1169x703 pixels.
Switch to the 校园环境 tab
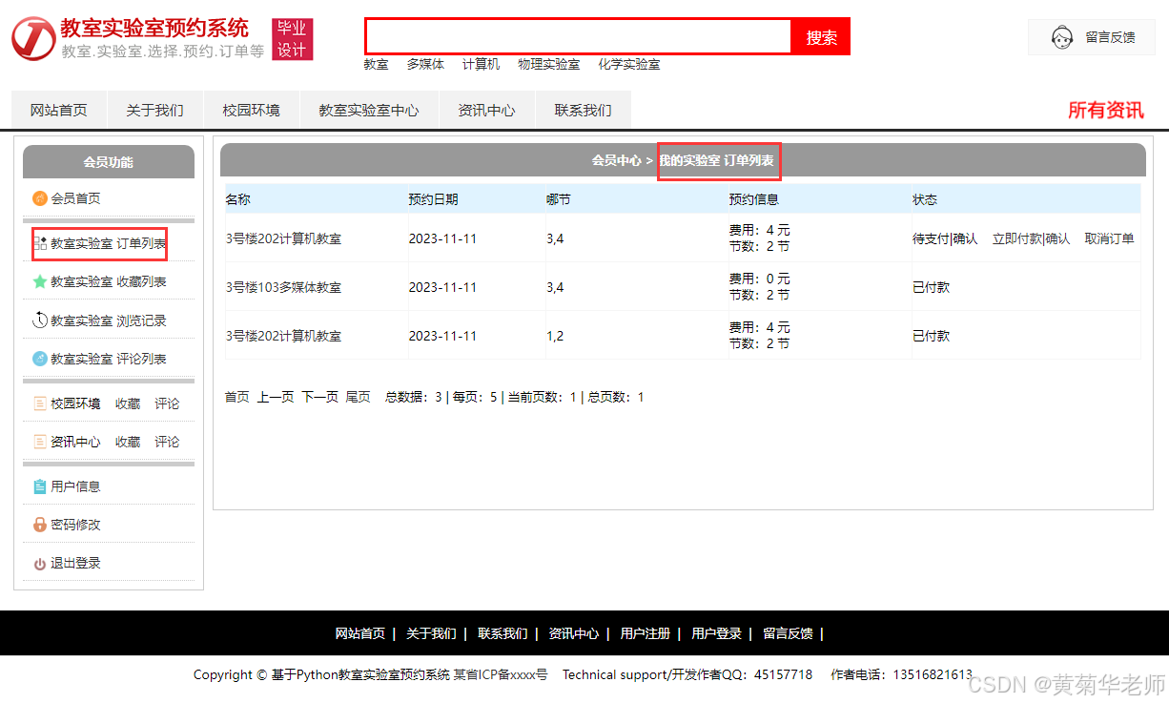click(x=250, y=109)
